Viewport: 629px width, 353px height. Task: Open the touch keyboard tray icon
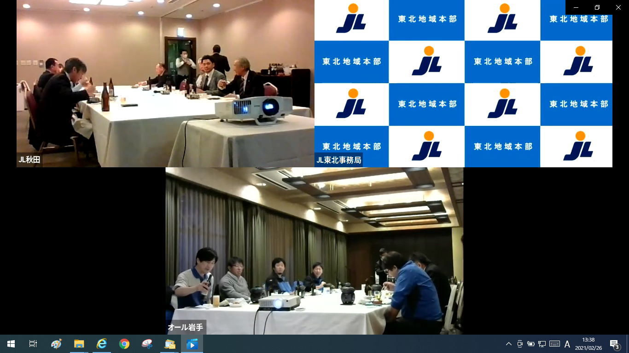554,344
